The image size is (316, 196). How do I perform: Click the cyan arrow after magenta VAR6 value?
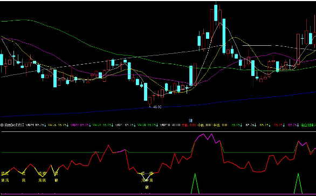coord(90,125)
